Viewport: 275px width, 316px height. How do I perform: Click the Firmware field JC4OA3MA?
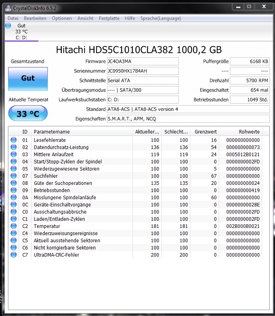[143, 61]
